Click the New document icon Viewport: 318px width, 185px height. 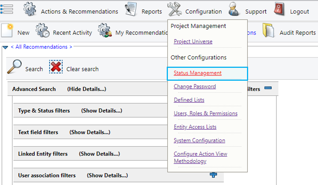[x=7, y=30]
